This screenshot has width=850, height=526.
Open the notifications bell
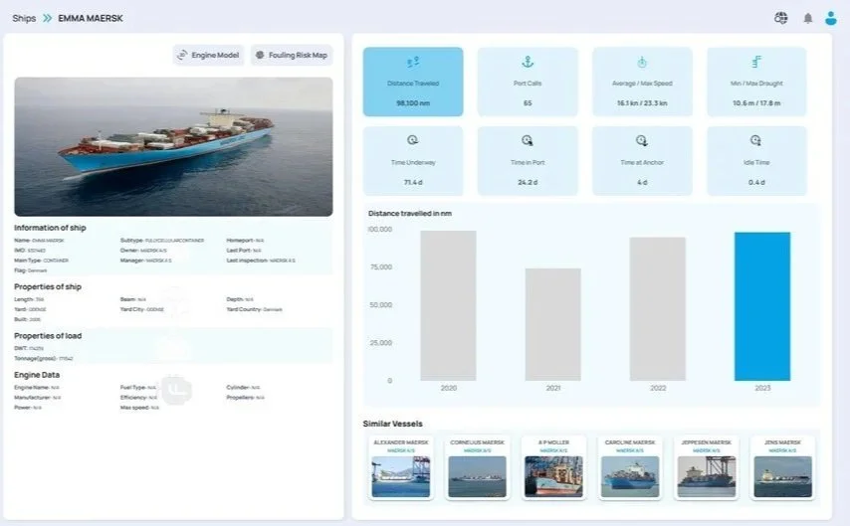coord(808,18)
